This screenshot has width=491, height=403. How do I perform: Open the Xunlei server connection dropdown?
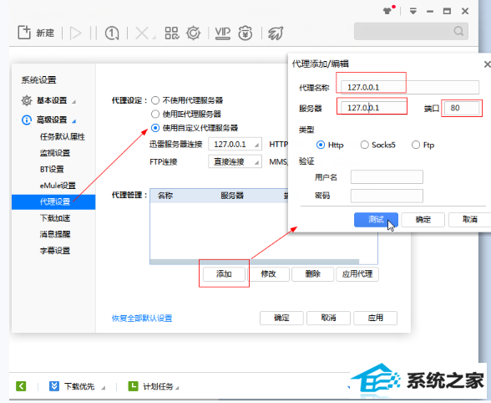pos(235,145)
